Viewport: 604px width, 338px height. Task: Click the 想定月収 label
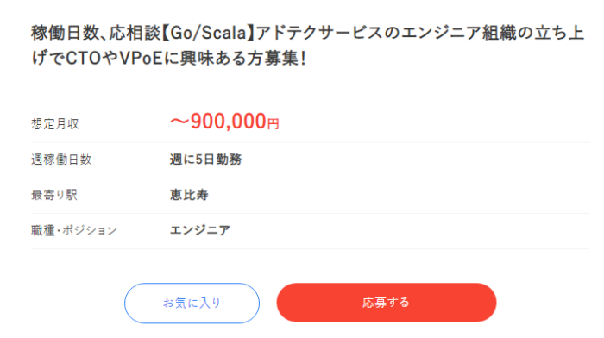(x=55, y=124)
